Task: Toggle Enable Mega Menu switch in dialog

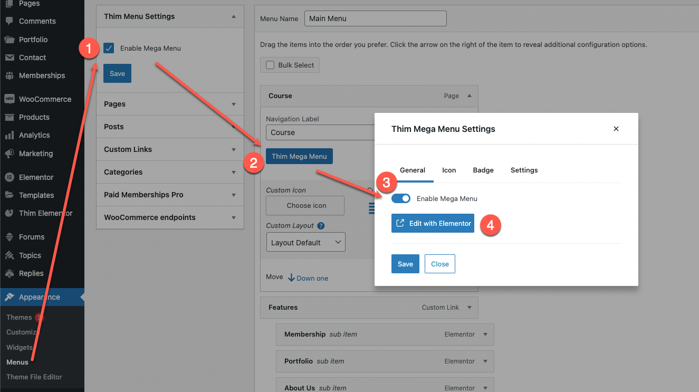Action: 401,198
